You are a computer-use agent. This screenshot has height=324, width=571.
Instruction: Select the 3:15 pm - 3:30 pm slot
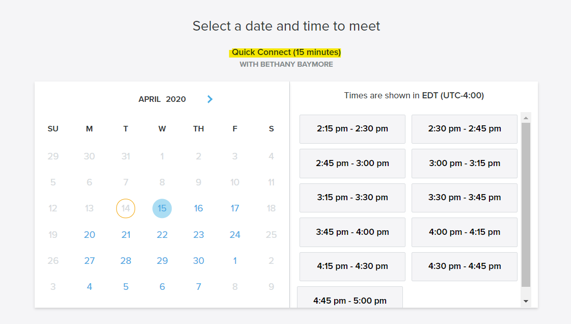[352, 198]
